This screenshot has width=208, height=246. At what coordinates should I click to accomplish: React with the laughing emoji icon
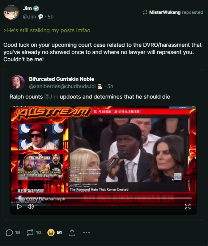[x=51, y=233]
